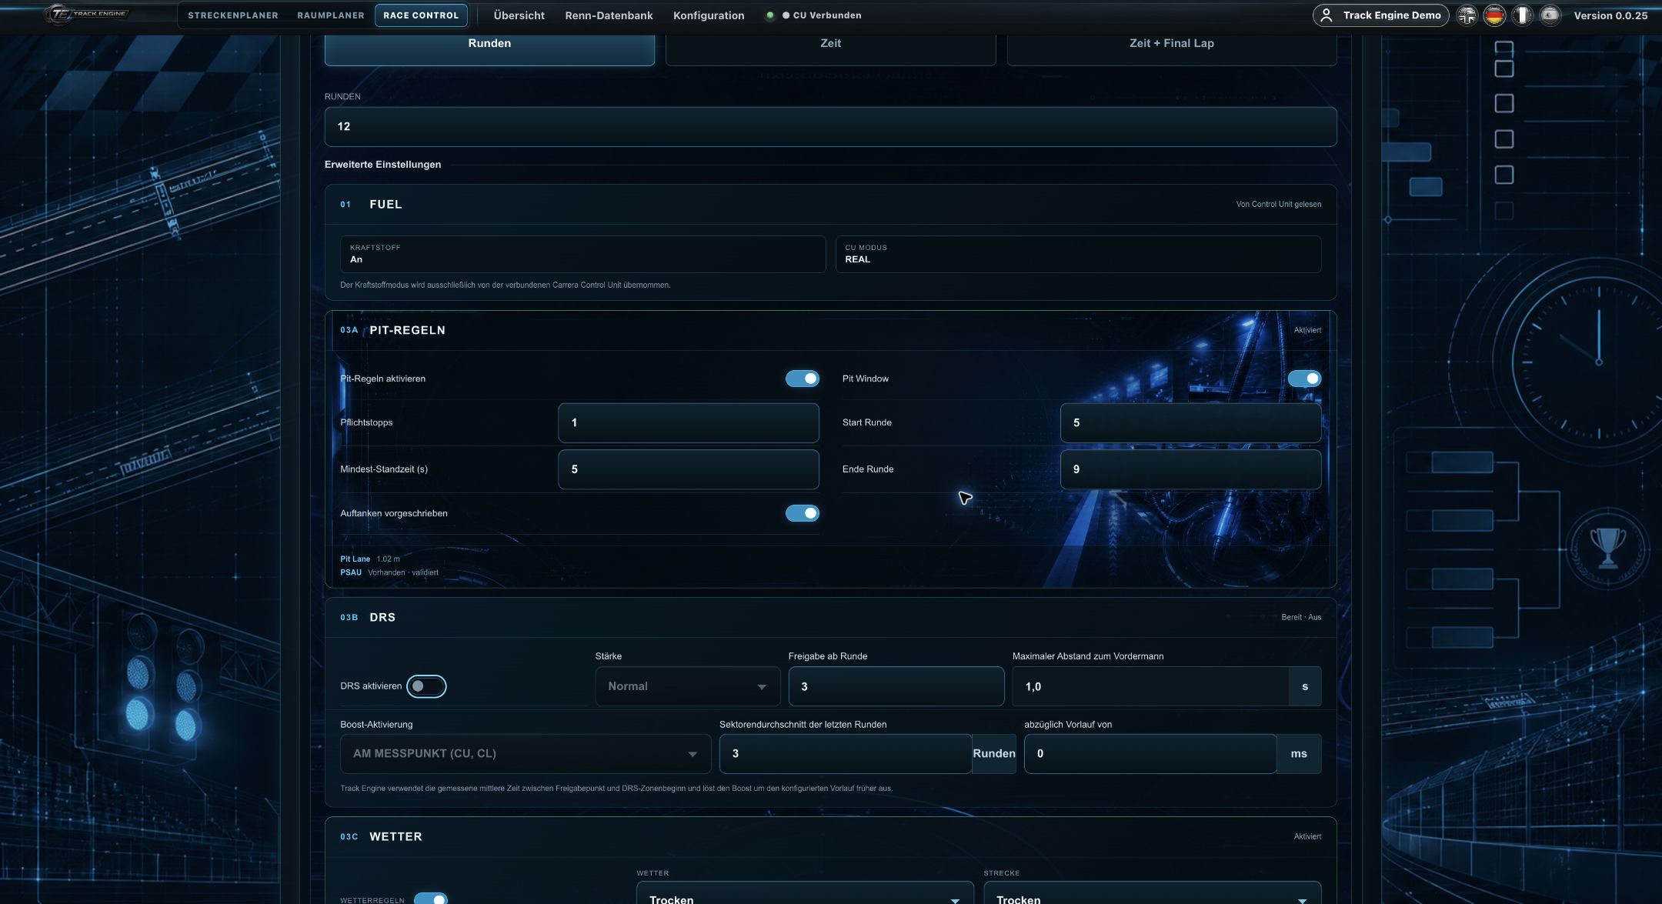Click the PSAU status label
This screenshot has height=904, width=1662.
pyautogui.click(x=351, y=572)
